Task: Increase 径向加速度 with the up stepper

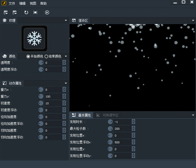Action: coord(64,115)
